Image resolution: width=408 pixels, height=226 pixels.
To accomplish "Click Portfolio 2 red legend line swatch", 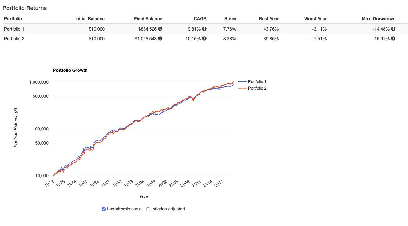I will click(x=242, y=88).
